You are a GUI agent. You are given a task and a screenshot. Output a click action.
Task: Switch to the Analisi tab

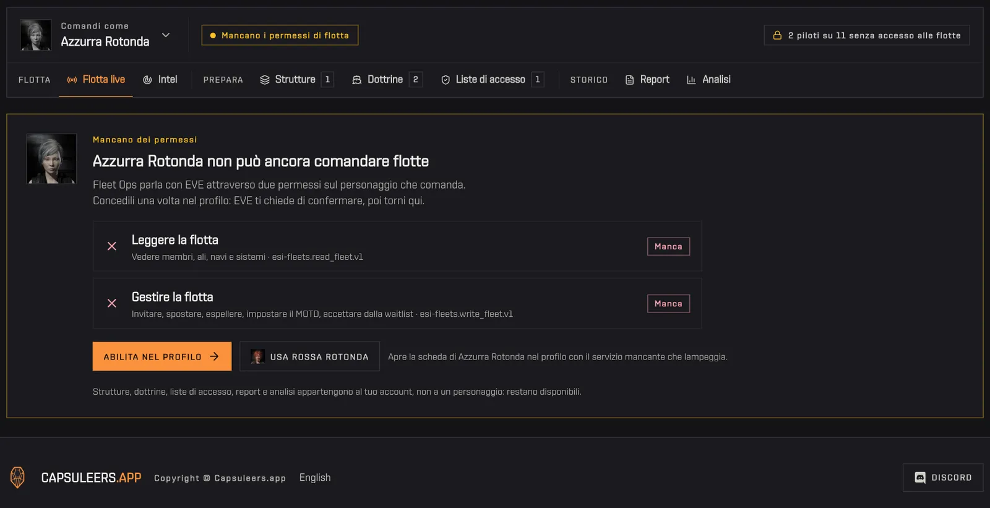[708, 80]
